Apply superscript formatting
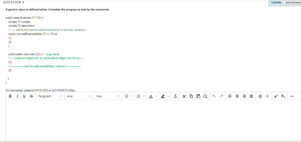Viewport: 301px width, 142px height. (x=276, y=96)
